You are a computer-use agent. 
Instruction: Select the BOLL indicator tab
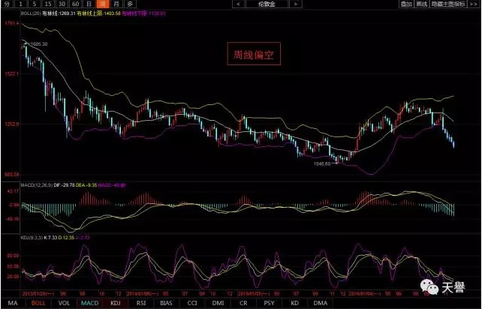point(38,303)
